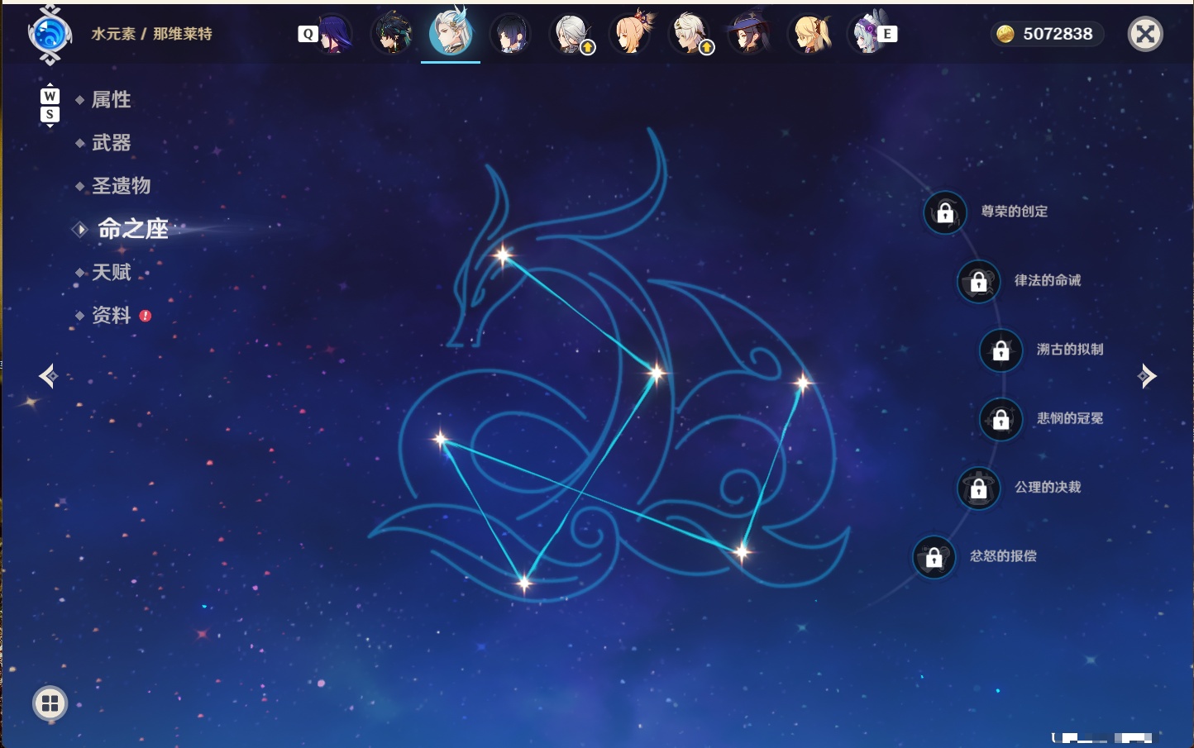Go to previous character with left arrow

coord(48,376)
